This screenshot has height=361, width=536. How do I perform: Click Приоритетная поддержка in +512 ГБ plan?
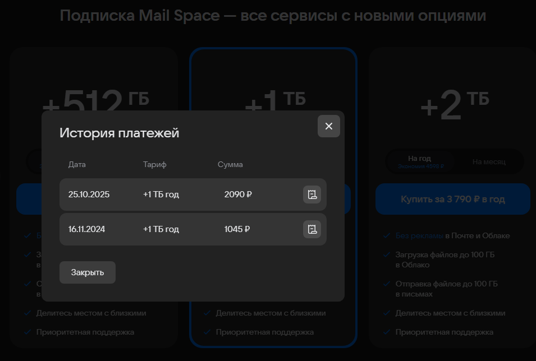(85, 332)
